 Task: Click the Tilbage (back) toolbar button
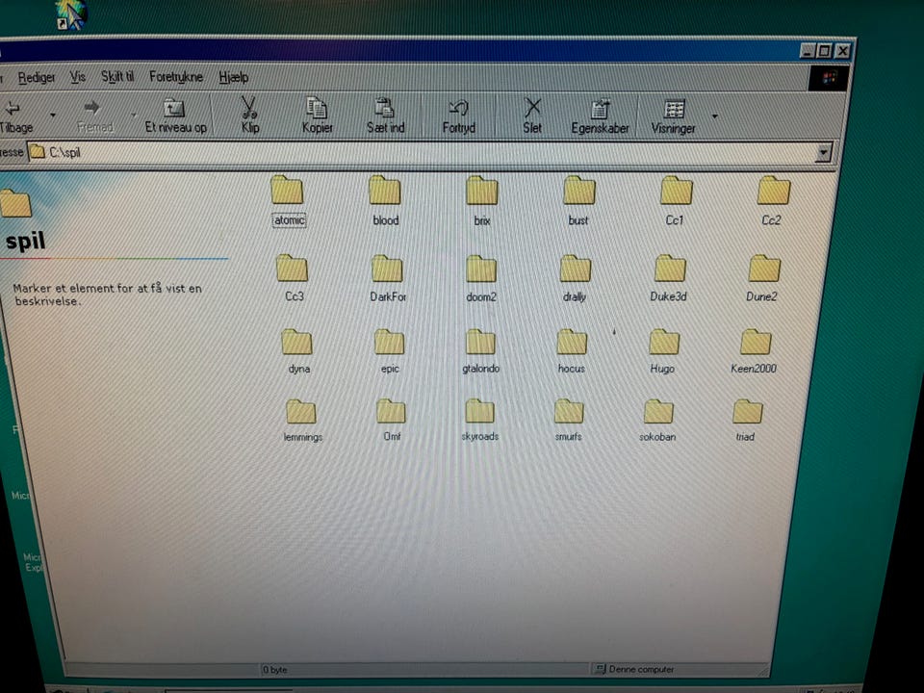point(16,116)
